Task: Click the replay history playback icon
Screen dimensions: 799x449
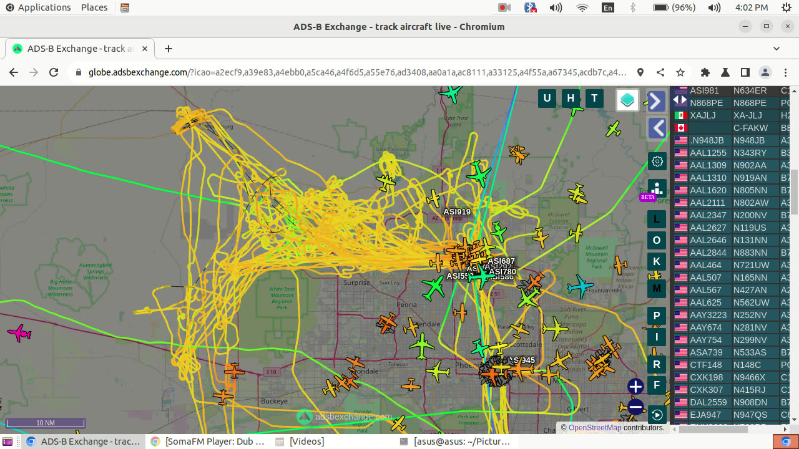Action: [657, 415]
